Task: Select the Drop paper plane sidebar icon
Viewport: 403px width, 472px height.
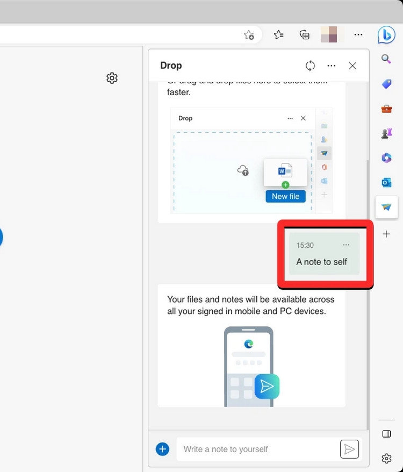Action: tap(386, 207)
